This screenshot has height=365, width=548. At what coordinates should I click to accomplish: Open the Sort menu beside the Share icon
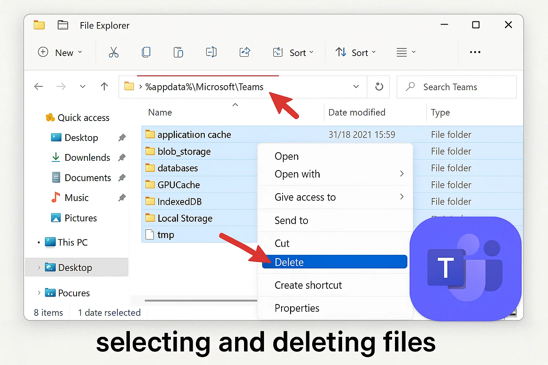[x=293, y=52]
